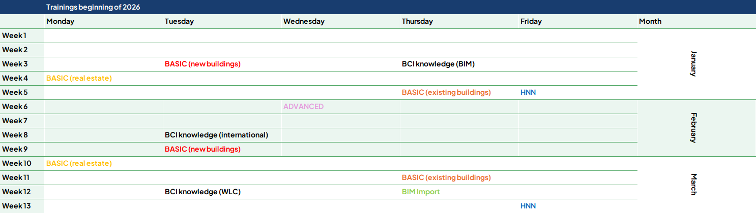This screenshot has height=213, width=756.
Task: Click the BIM Import training entry
Action: click(x=421, y=192)
